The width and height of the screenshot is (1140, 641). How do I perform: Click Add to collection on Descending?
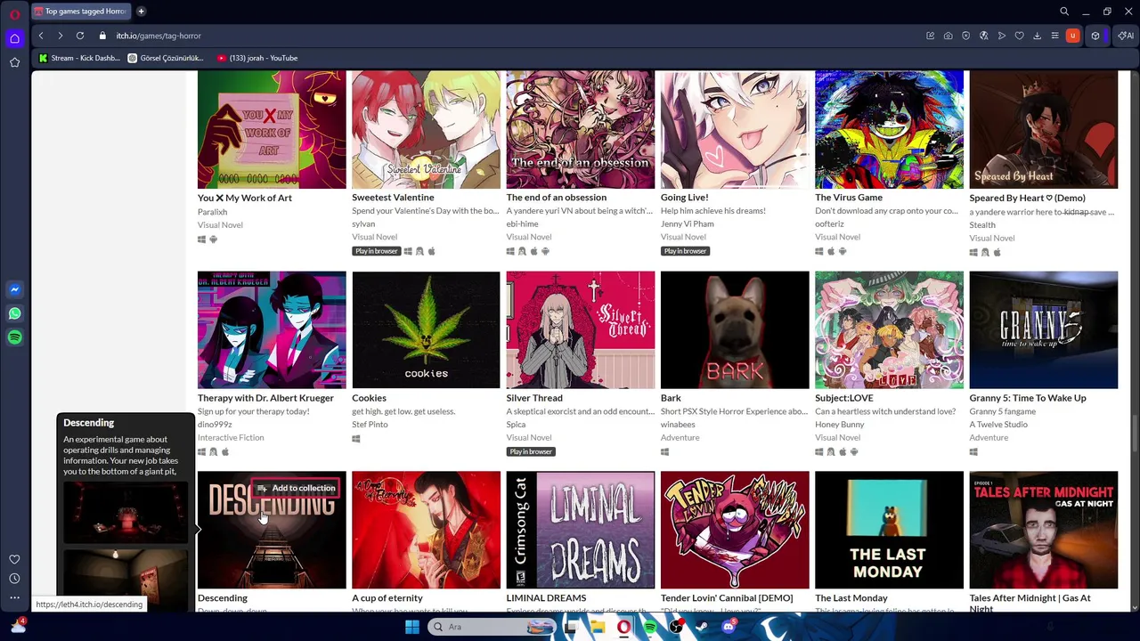point(297,488)
